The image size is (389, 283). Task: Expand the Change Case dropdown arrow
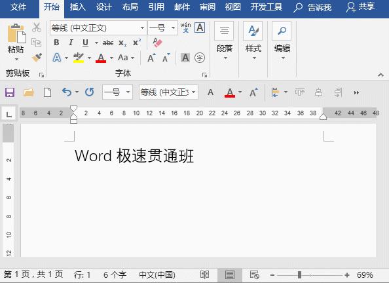(133, 58)
